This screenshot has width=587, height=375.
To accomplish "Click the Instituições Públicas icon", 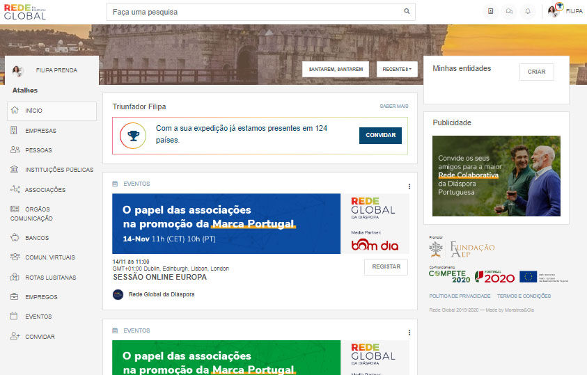I will (14, 169).
